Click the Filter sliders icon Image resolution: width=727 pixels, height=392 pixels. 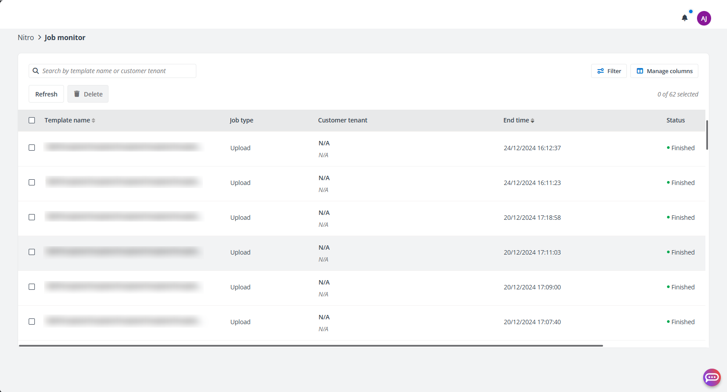tap(600, 71)
